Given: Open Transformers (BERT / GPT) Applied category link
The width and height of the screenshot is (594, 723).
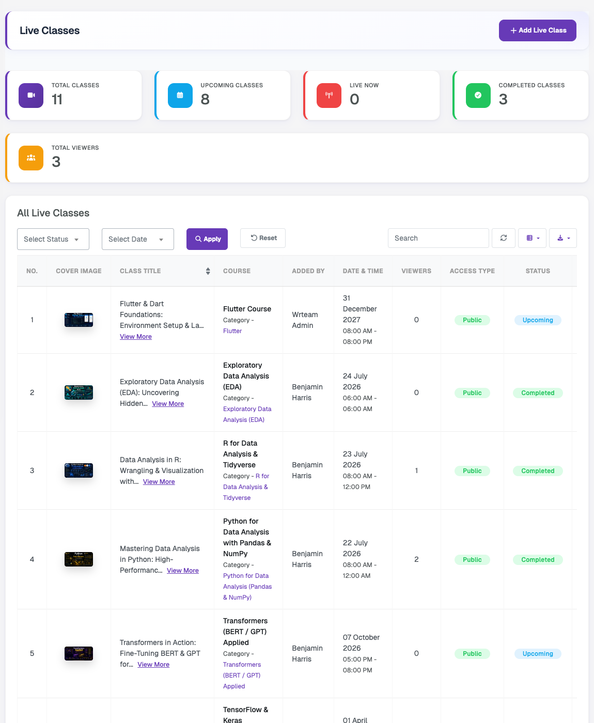Looking at the screenshot, I should coord(242,675).
